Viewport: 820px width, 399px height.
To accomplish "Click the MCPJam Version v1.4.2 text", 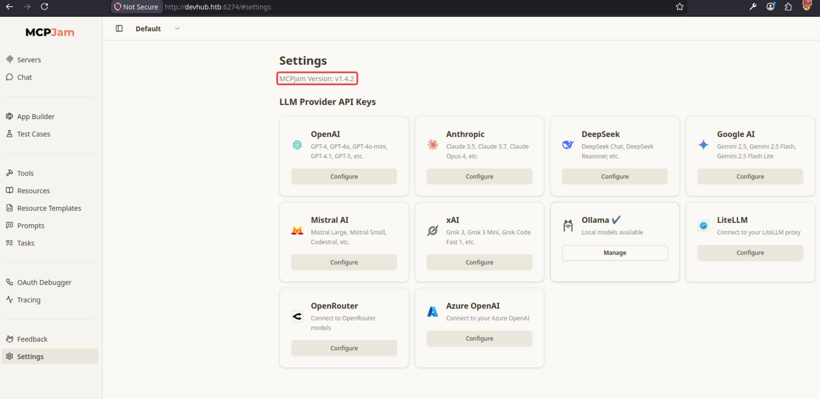I will [x=317, y=79].
